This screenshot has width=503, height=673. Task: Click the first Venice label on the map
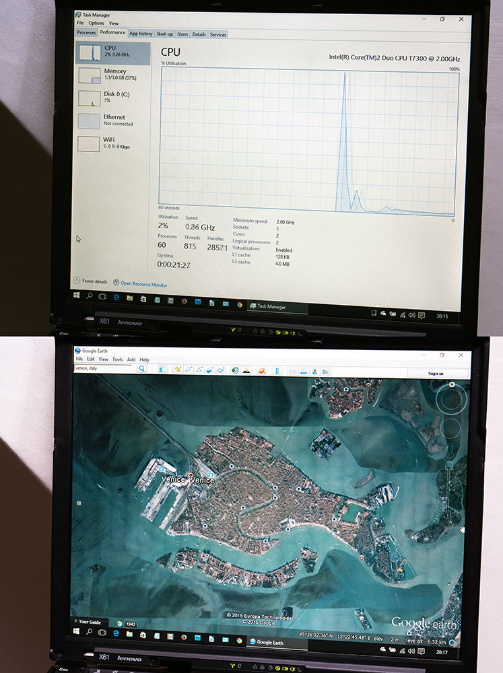coord(173,479)
